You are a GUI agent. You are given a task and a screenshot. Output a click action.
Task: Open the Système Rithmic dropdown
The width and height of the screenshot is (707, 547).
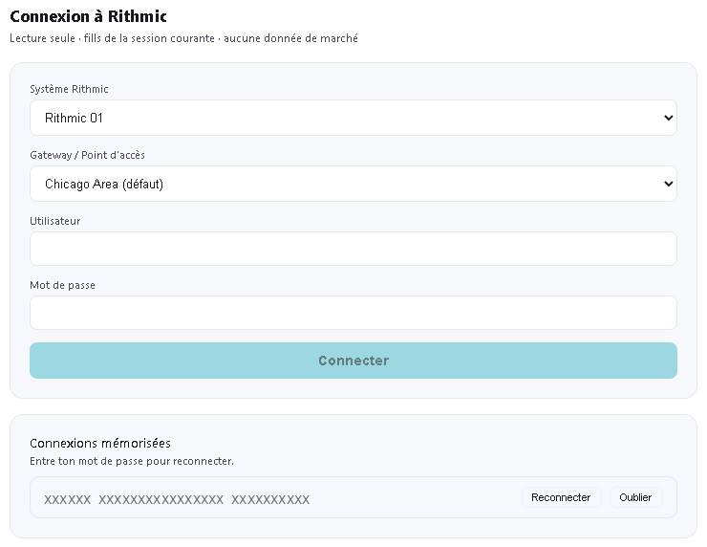(353, 118)
